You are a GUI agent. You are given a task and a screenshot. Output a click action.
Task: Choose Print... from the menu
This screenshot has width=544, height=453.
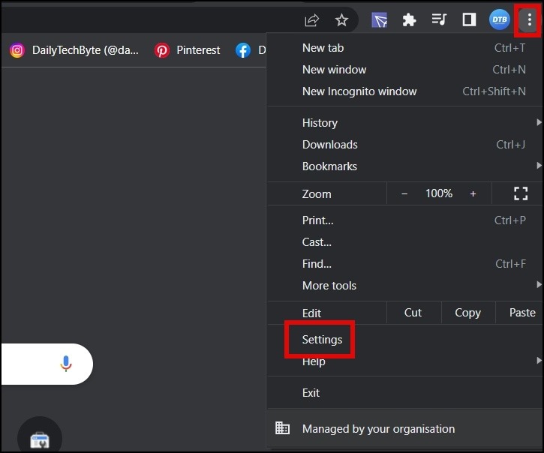pos(405,220)
